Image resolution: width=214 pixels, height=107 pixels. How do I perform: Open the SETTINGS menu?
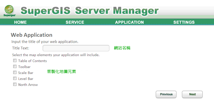click(184, 22)
